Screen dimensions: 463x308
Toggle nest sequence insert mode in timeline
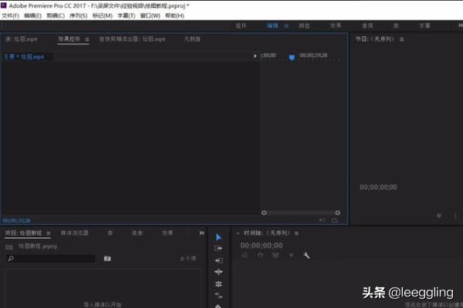point(245,255)
